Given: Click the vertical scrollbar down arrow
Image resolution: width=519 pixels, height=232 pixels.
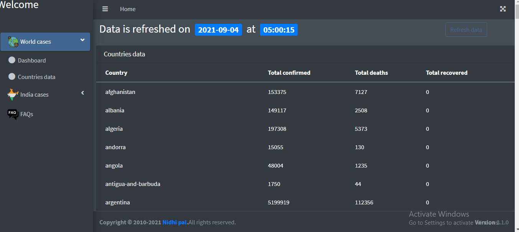Looking at the screenshot, I should tap(516, 229).
